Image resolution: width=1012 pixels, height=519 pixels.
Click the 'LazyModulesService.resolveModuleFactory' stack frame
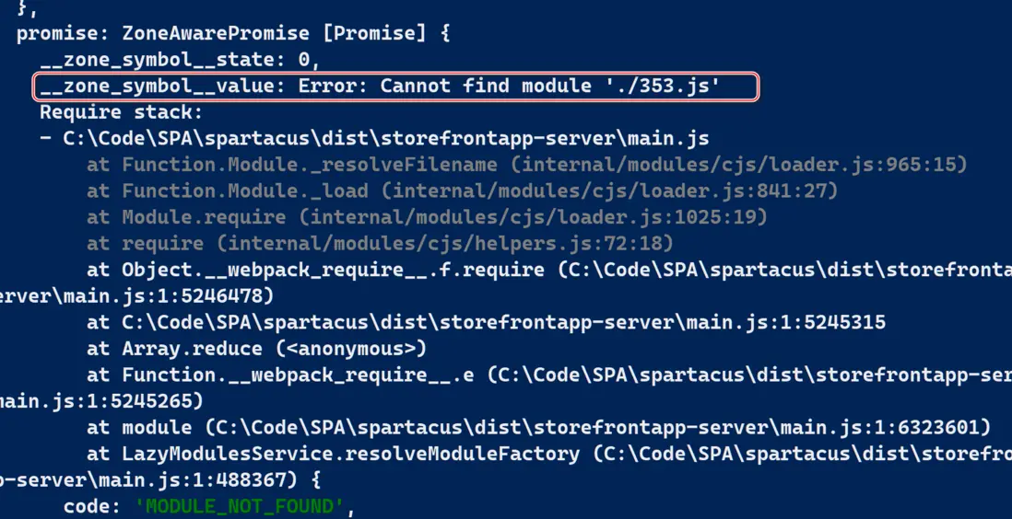pyautogui.click(x=350, y=455)
